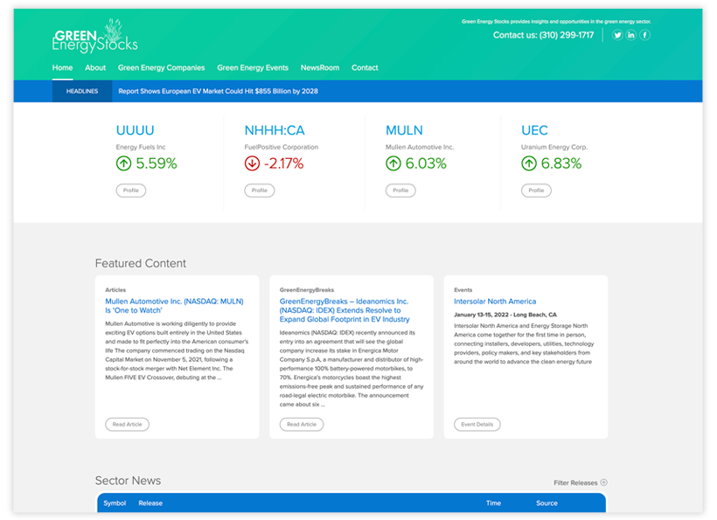Open Mullen Automotive 'One to Watch' title
The width and height of the screenshot is (717, 520).
click(174, 306)
